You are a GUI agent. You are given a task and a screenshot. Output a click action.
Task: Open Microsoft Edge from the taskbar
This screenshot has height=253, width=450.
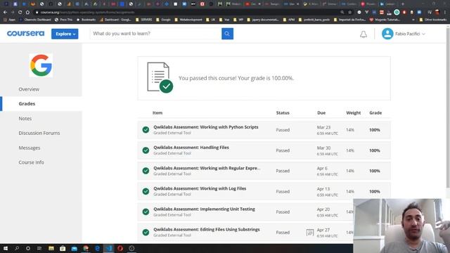tap(97, 248)
